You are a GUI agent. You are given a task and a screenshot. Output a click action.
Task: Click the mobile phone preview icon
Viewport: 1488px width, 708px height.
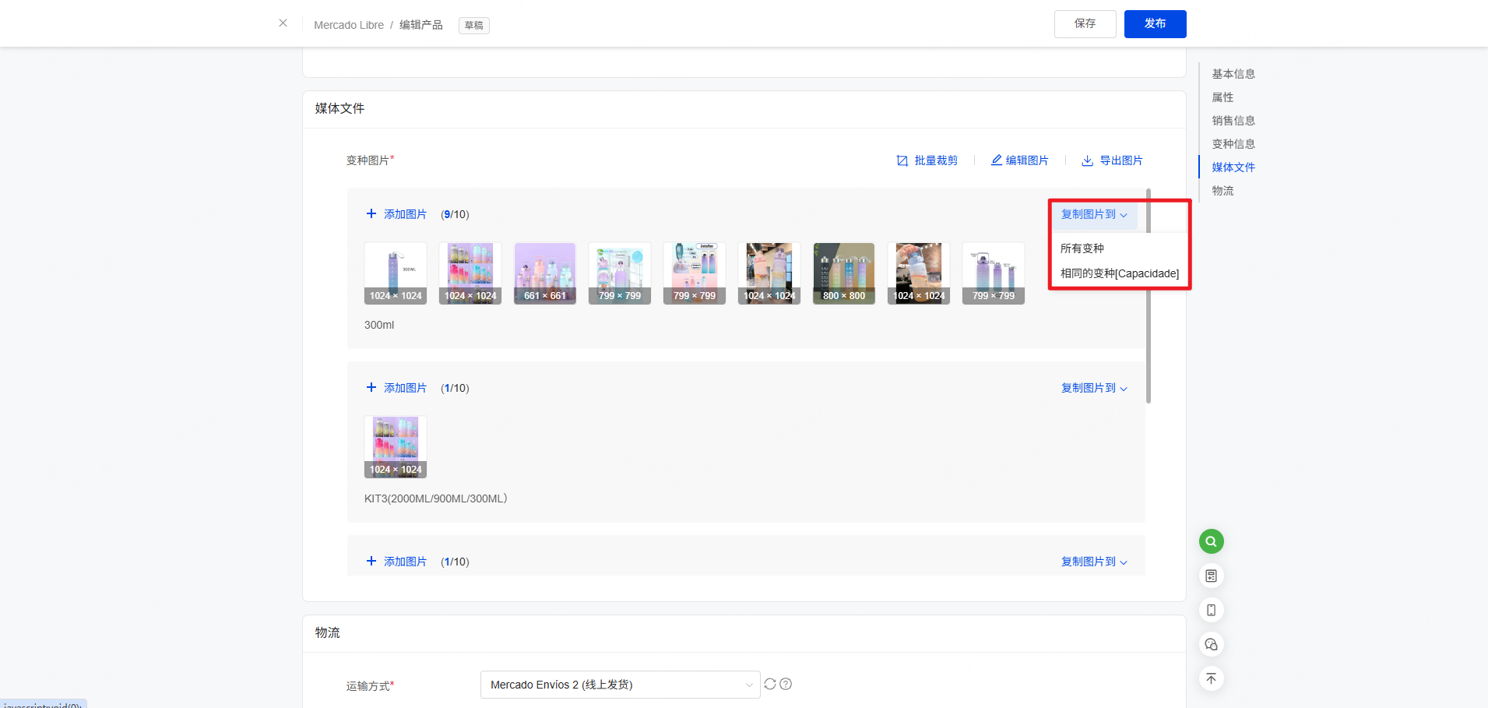[1211, 610]
